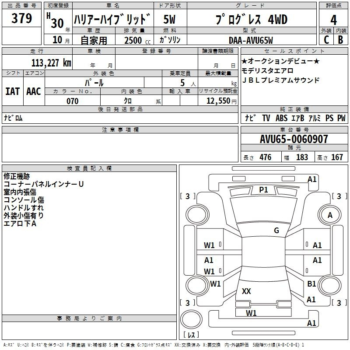Click the note コーナーパネルインナーU
The height and width of the screenshot is (350, 350).
click(44, 184)
